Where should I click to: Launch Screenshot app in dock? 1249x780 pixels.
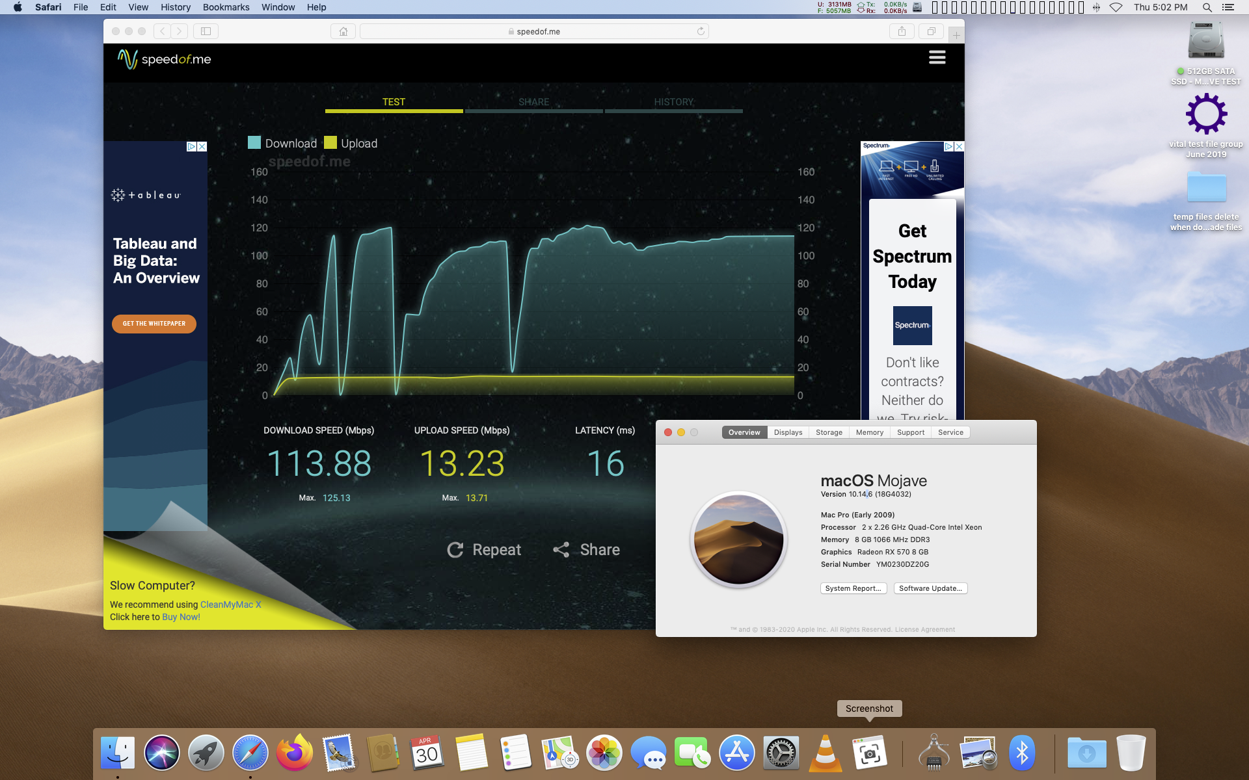coord(870,753)
